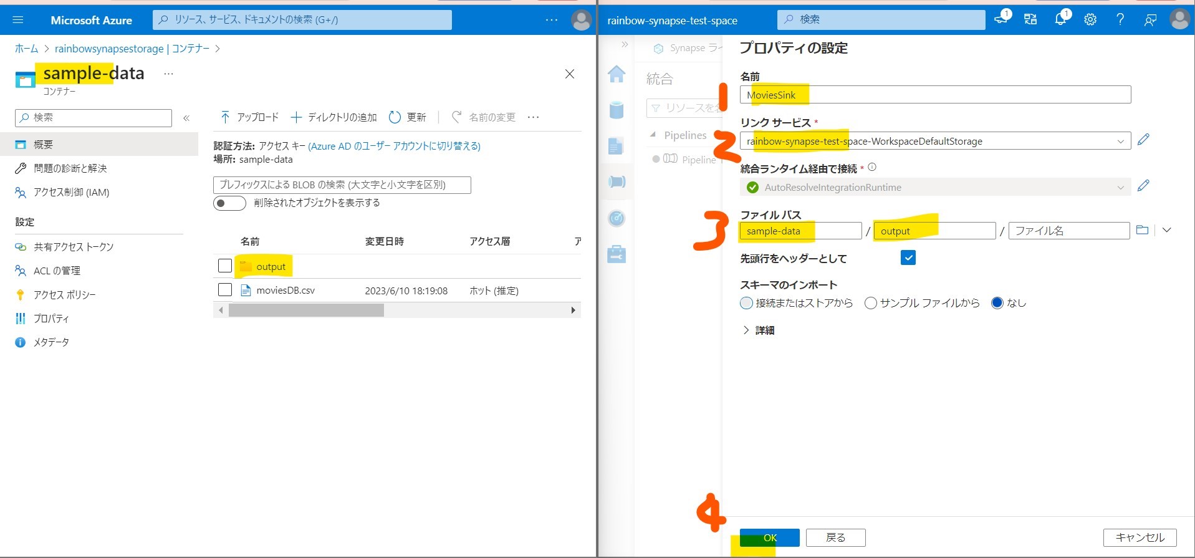Open the output folder in the blob list

point(271,267)
